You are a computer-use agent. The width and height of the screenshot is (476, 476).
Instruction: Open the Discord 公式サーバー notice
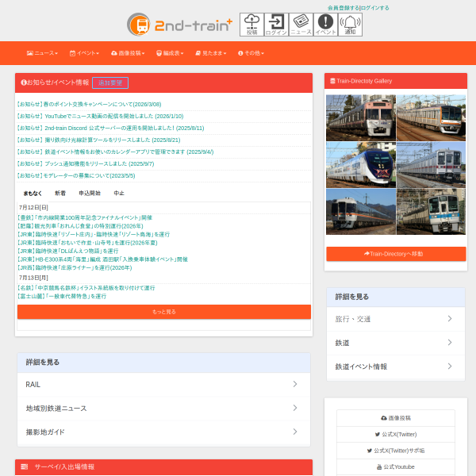tap(110, 128)
